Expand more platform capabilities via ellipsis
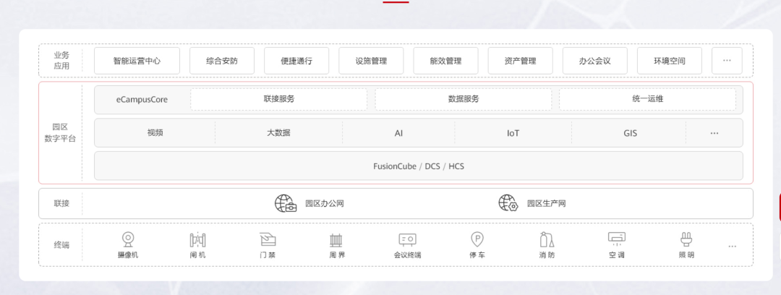 pos(714,133)
